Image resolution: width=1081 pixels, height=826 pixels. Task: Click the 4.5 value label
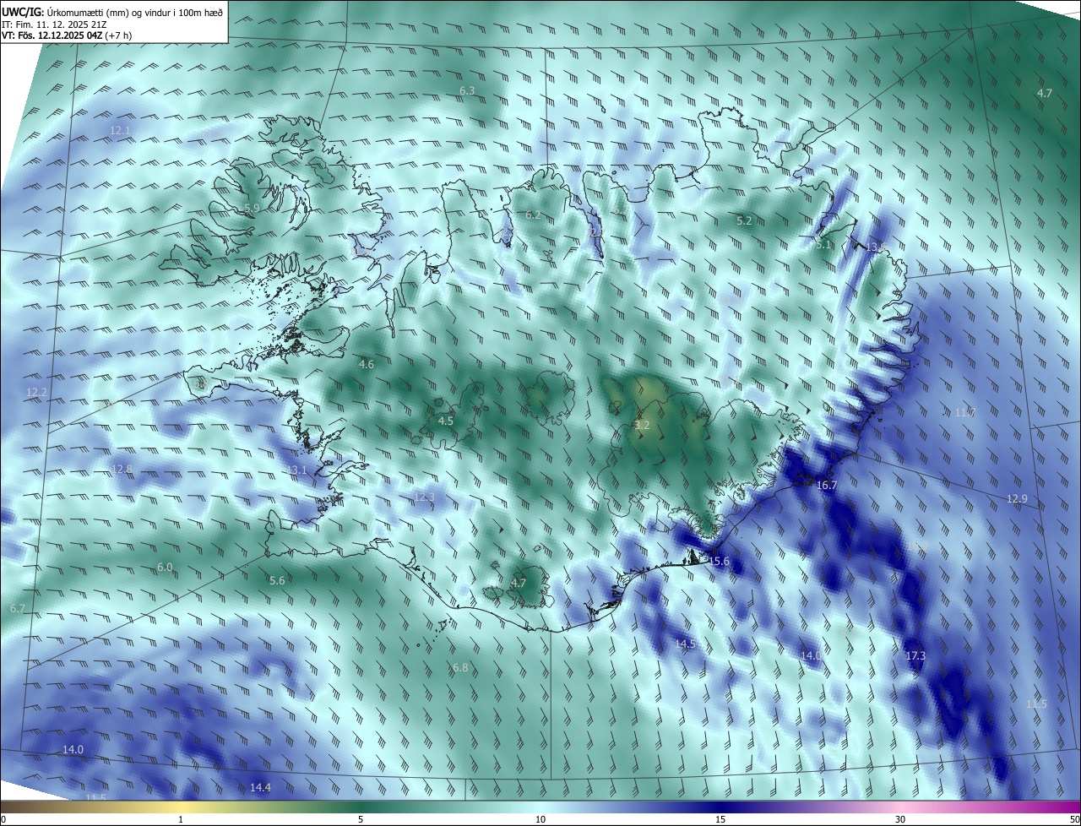coord(446,421)
